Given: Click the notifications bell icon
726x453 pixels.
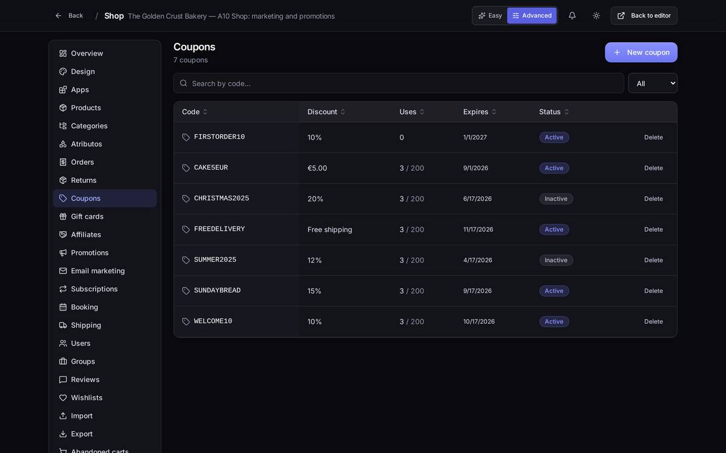Looking at the screenshot, I should tap(572, 16).
